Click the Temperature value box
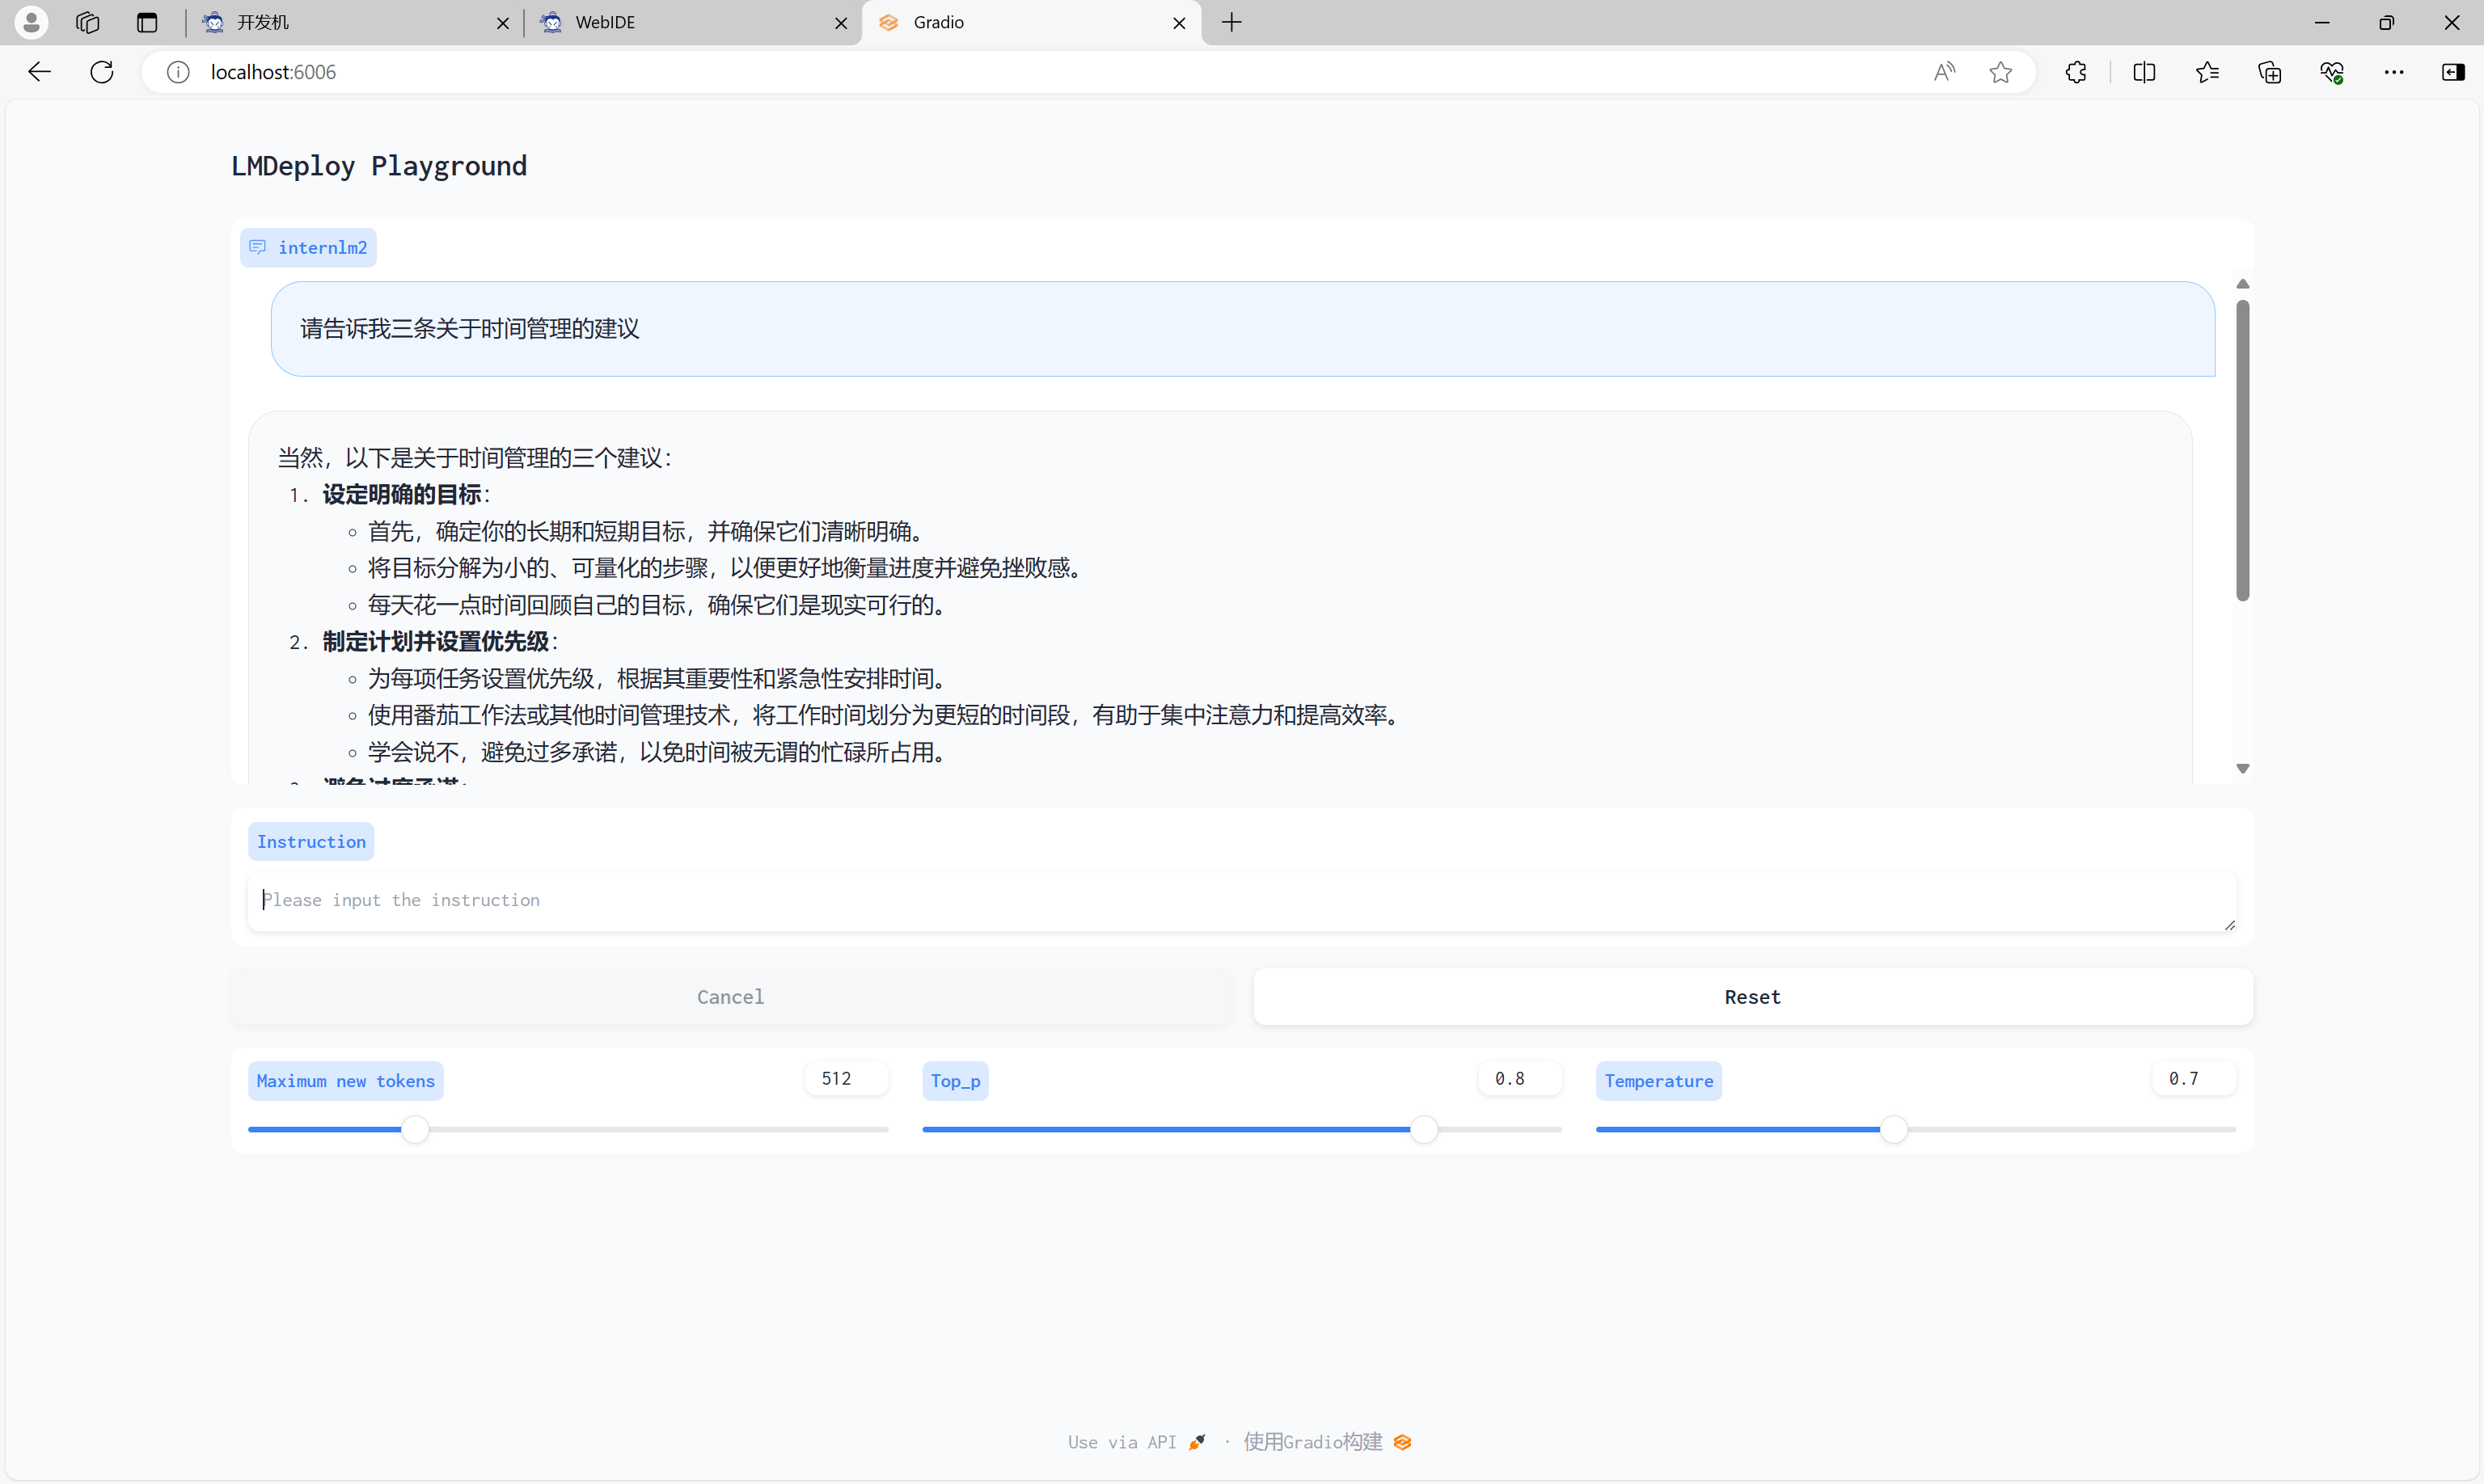 click(2194, 1078)
